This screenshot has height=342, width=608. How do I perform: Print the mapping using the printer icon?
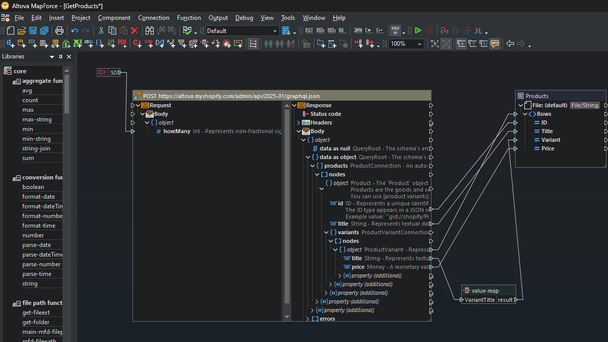(59, 30)
